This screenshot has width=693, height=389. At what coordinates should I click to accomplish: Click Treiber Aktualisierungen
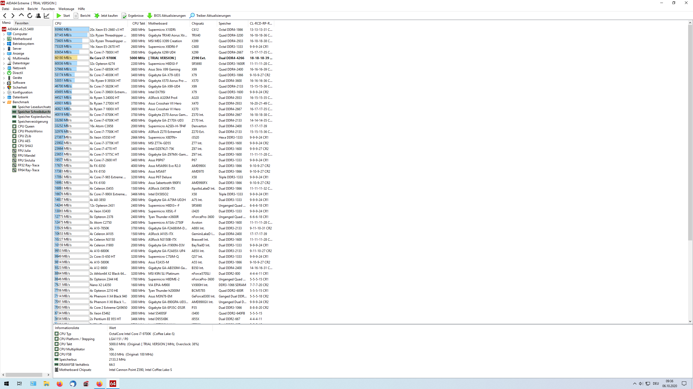(x=210, y=16)
